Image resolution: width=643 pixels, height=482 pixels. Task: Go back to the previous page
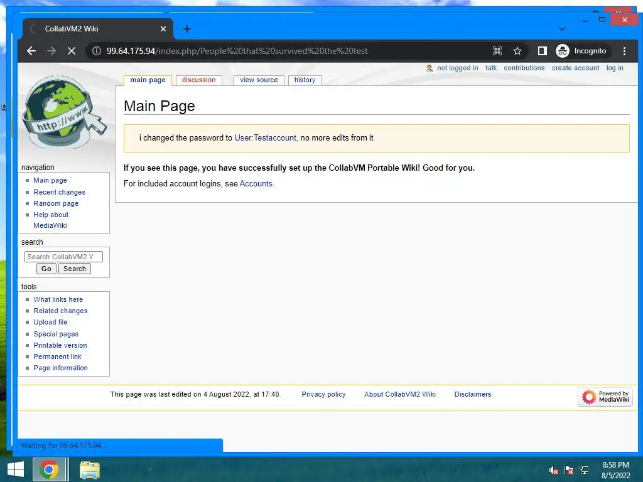[31, 51]
